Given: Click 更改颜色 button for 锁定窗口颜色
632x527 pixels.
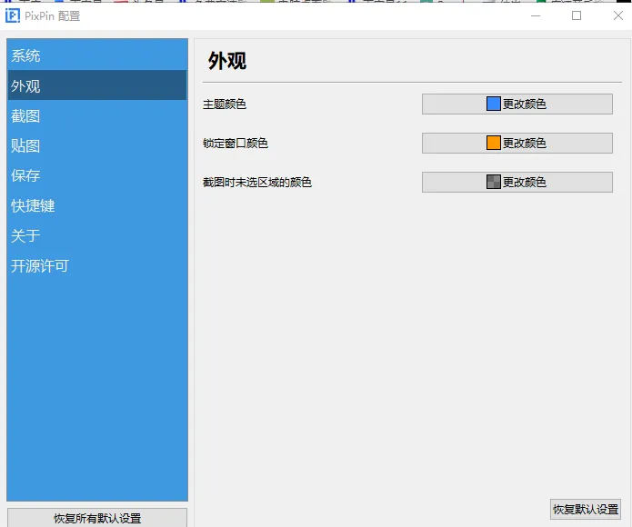Looking at the screenshot, I should coord(517,143).
